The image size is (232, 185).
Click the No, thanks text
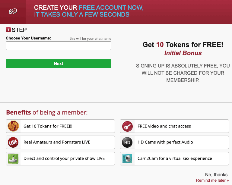217,175
